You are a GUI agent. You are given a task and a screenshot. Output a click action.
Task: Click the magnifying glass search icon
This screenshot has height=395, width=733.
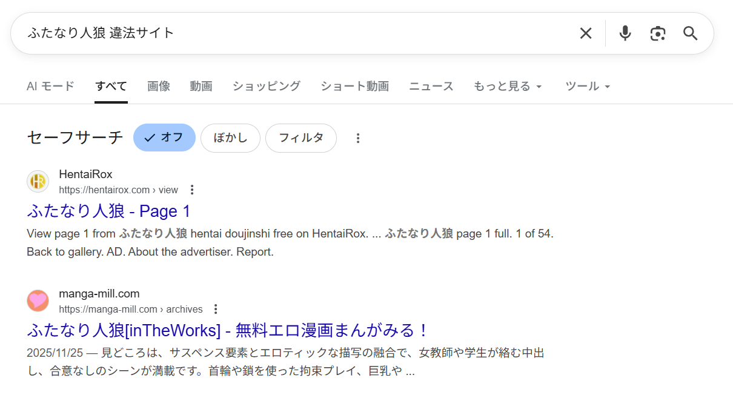[690, 33]
